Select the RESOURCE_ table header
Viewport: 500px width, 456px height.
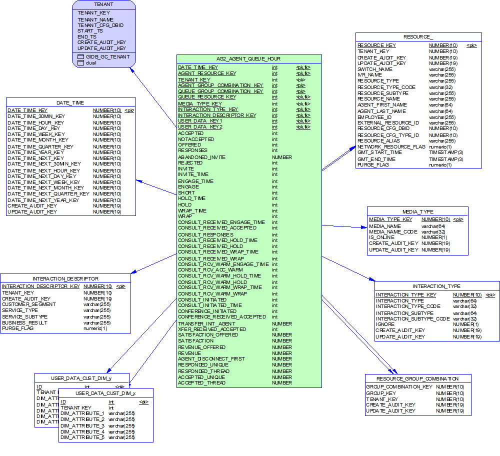418,37
